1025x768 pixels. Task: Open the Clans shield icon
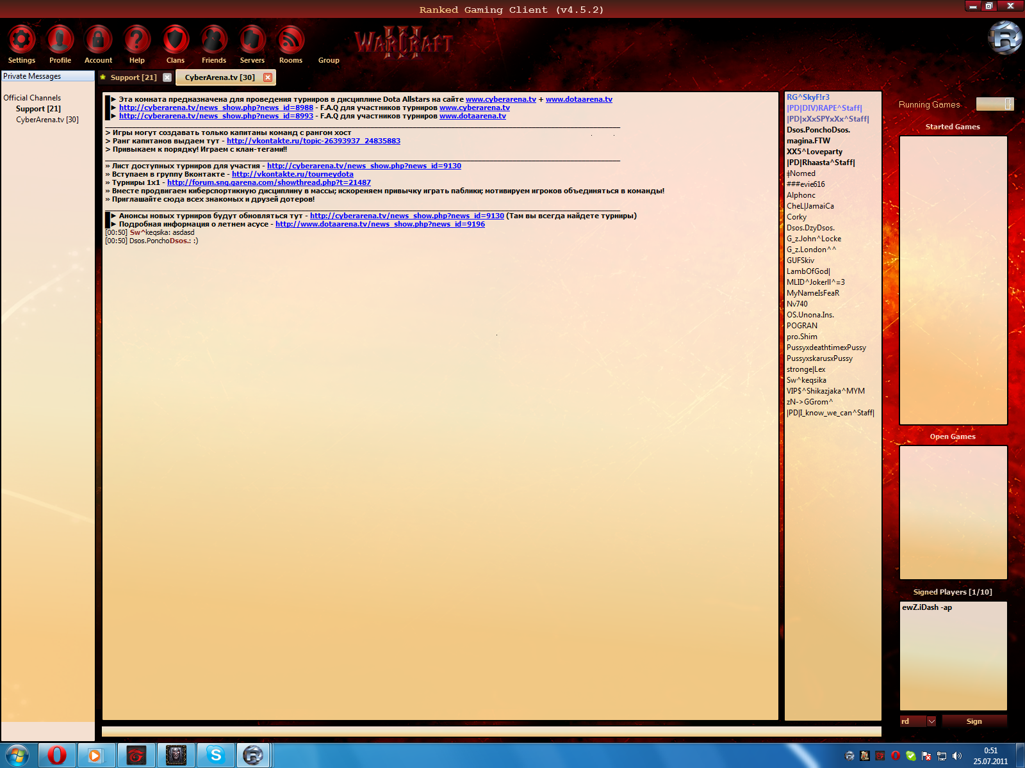(176, 40)
